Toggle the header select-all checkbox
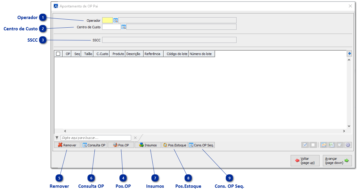 tap(58, 54)
